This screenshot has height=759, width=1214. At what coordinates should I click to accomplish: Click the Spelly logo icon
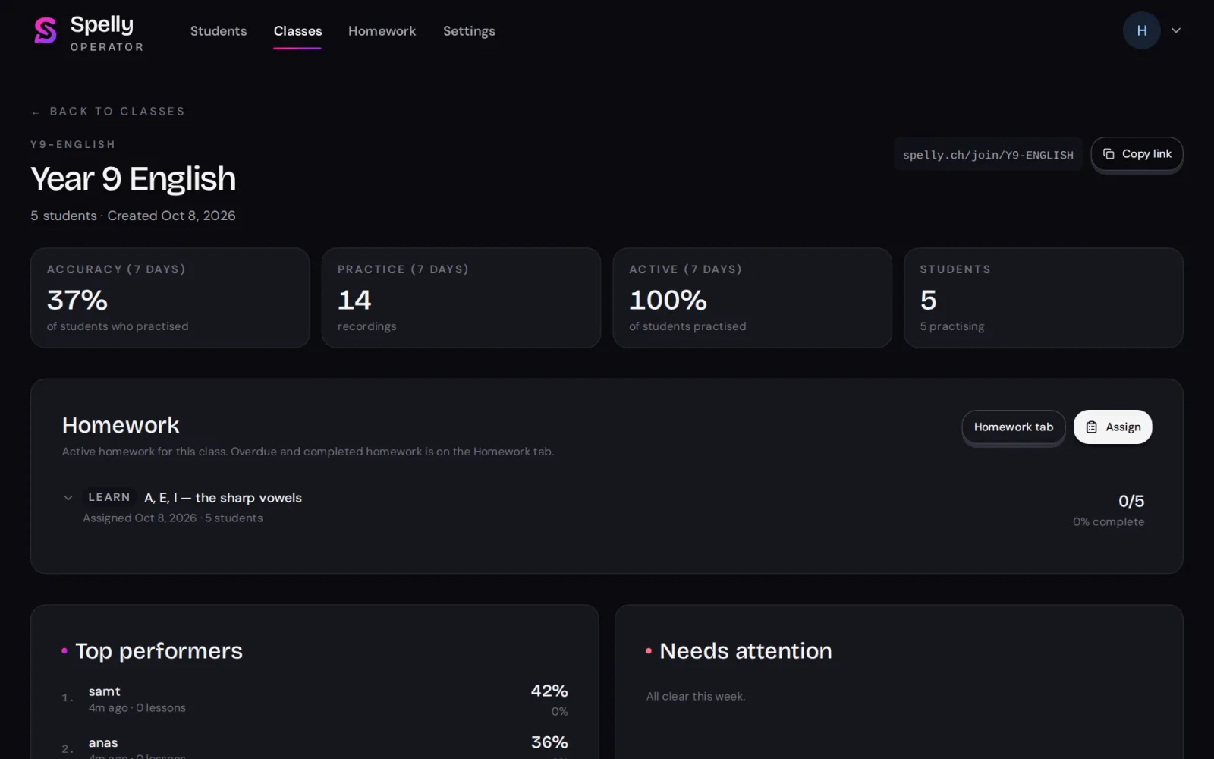[46, 31]
